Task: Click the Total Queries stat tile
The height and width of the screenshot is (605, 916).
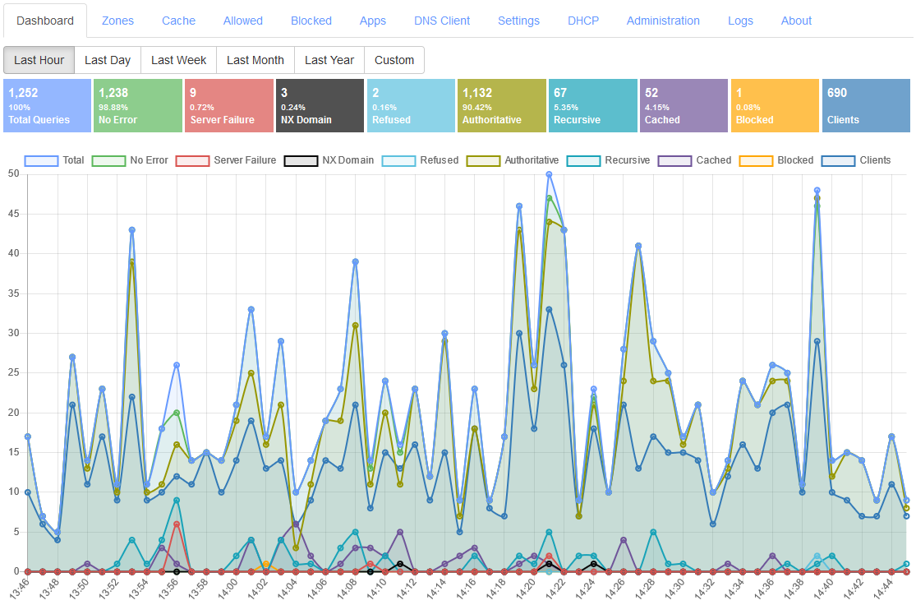Action: pos(47,105)
